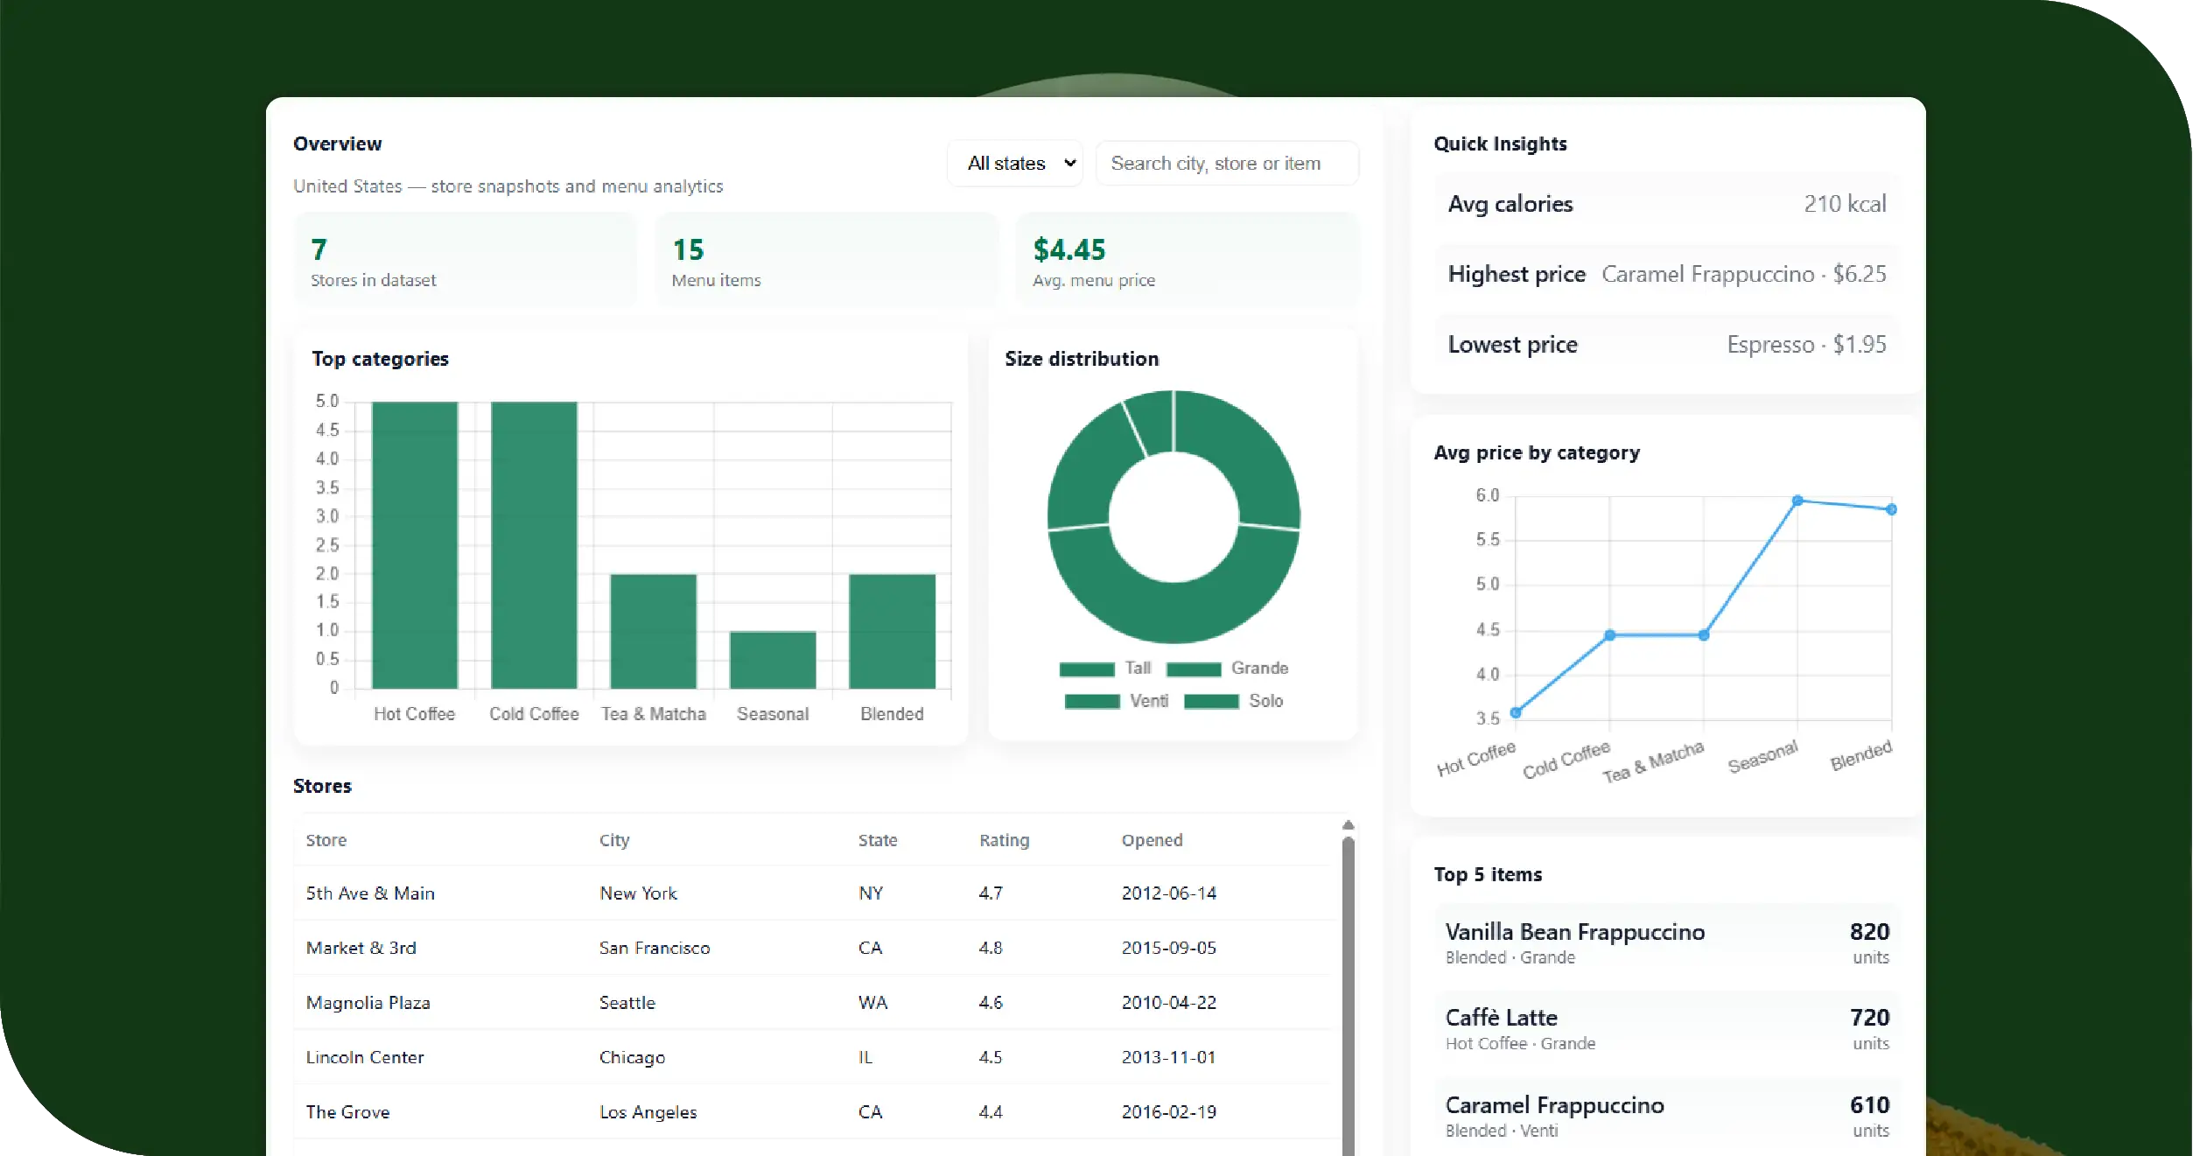Open the All states dropdown
Image resolution: width=2193 pixels, height=1156 pixels.
coord(1015,164)
